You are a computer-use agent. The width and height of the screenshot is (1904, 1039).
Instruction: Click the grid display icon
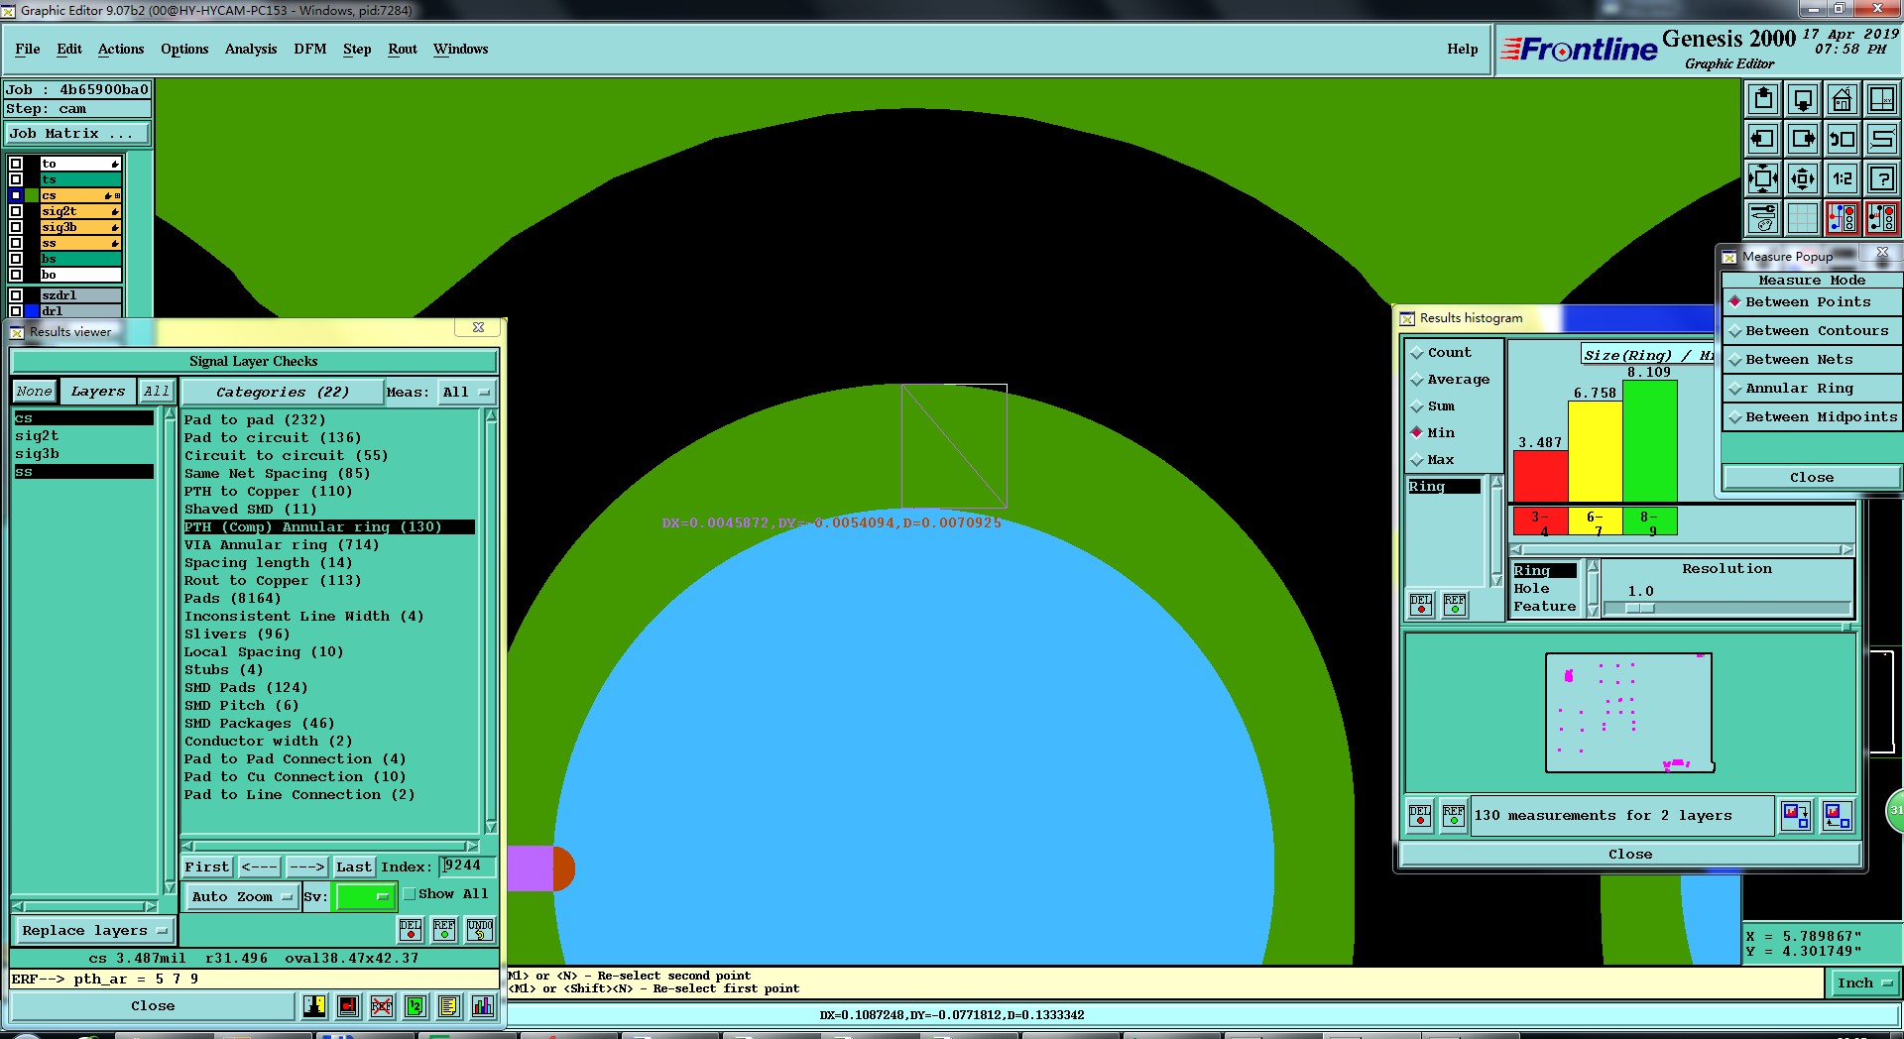[1803, 218]
